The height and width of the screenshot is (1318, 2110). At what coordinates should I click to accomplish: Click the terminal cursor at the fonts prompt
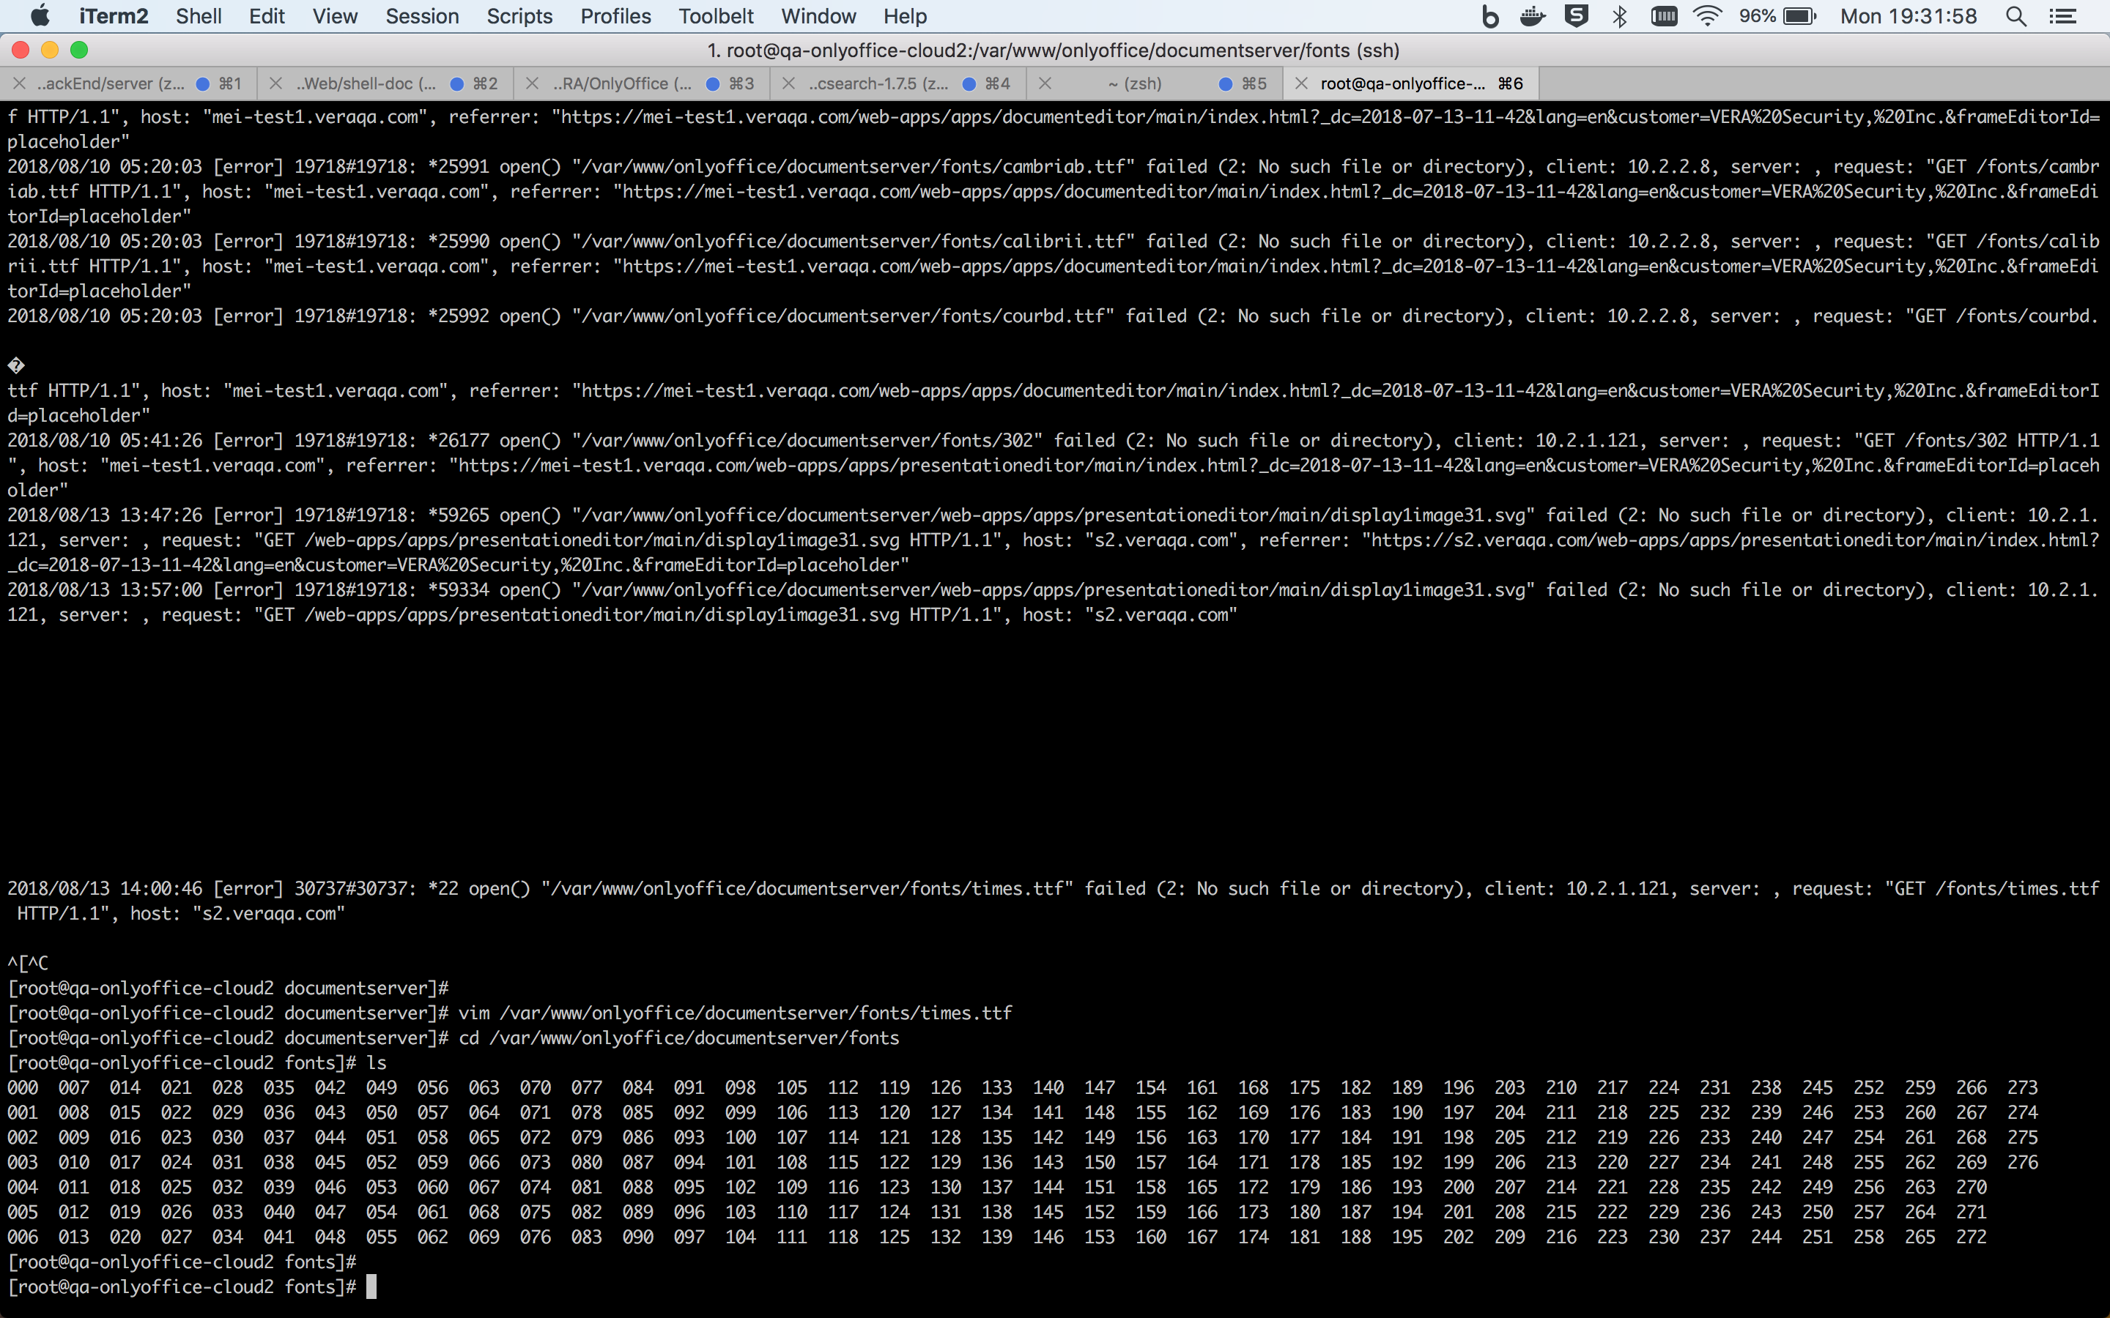click(373, 1286)
